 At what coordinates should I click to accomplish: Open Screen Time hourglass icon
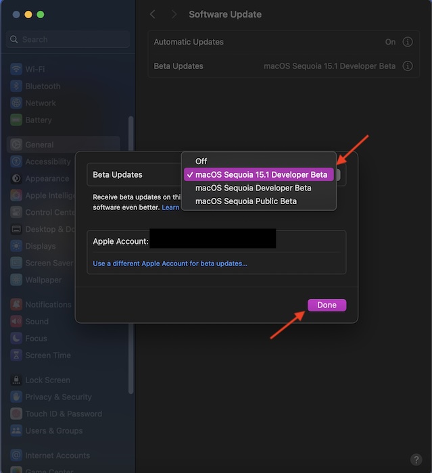tap(16, 355)
